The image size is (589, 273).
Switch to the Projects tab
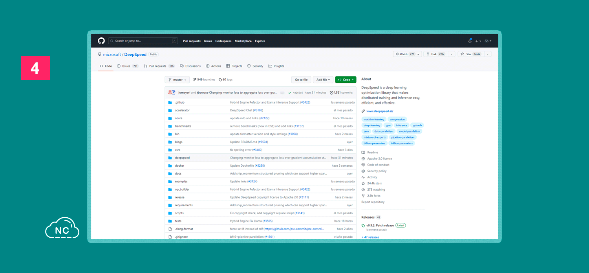coord(234,66)
